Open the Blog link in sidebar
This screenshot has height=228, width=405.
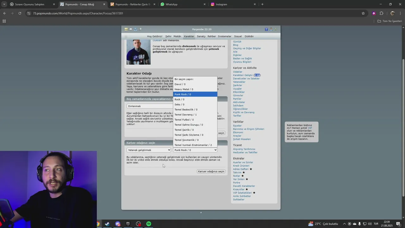point(236,45)
